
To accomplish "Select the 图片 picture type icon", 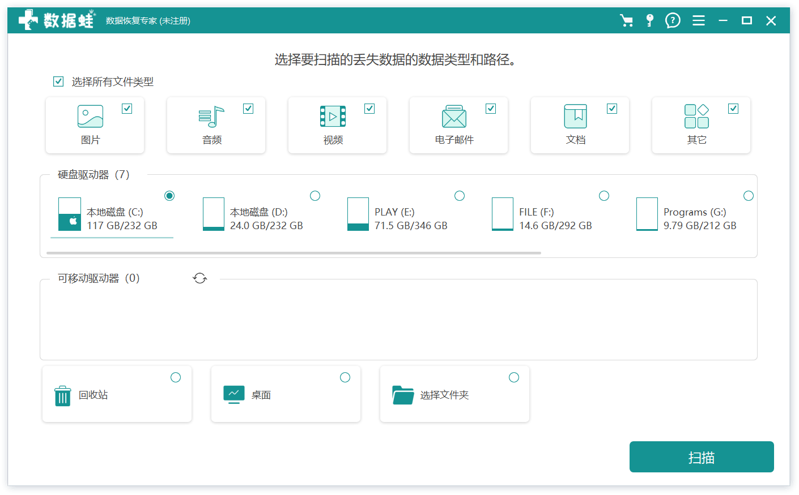I will (90, 117).
